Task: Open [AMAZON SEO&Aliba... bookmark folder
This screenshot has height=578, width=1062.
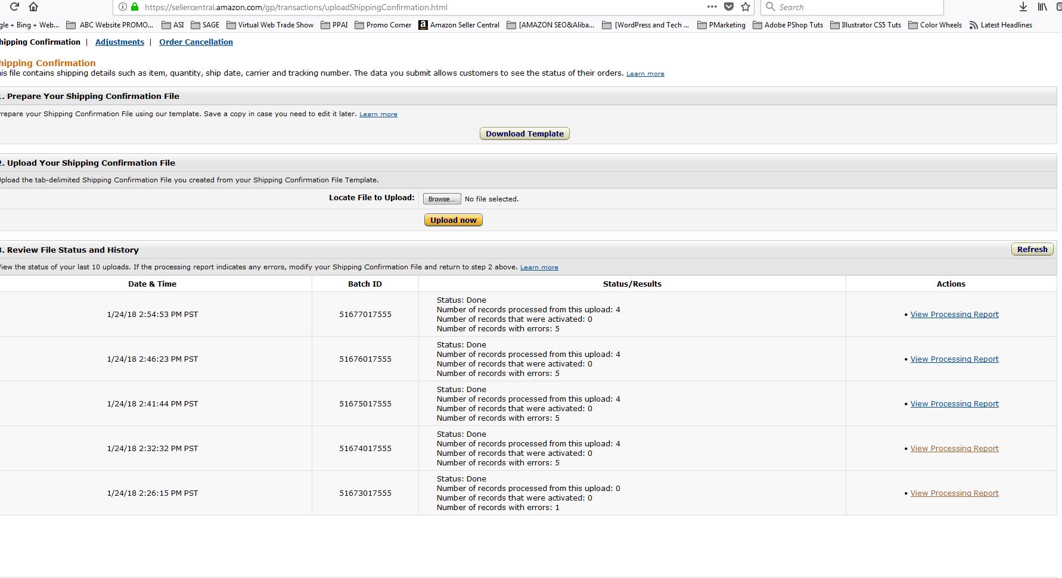Action: click(551, 25)
